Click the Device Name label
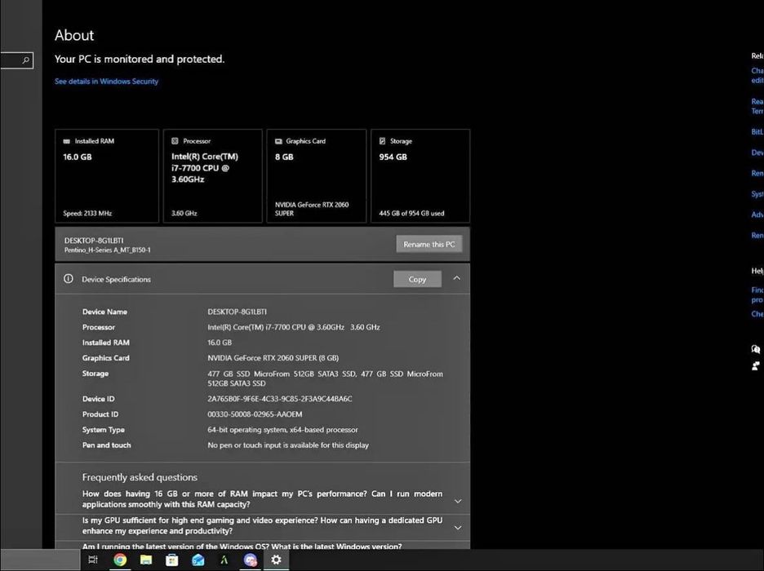This screenshot has height=571, width=764. point(104,312)
